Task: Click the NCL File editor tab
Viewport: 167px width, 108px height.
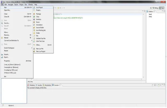Action: [x=30, y=82]
